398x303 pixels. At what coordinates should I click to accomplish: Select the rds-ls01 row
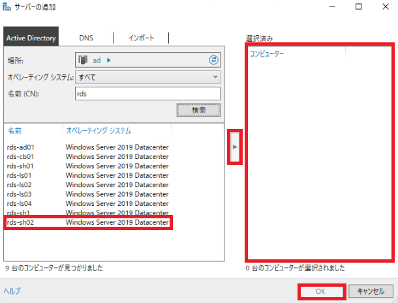click(88, 175)
